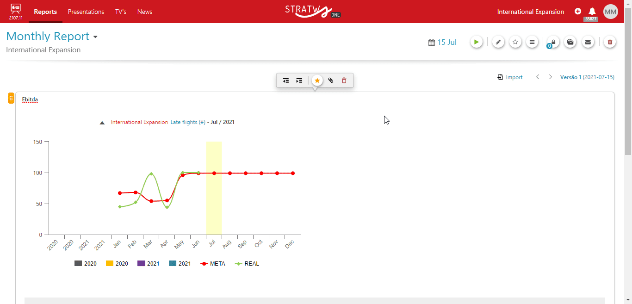Screen dimensions: 632x304
Task: Delete block with floating toolbar trash icon
Action: [344, 81]
